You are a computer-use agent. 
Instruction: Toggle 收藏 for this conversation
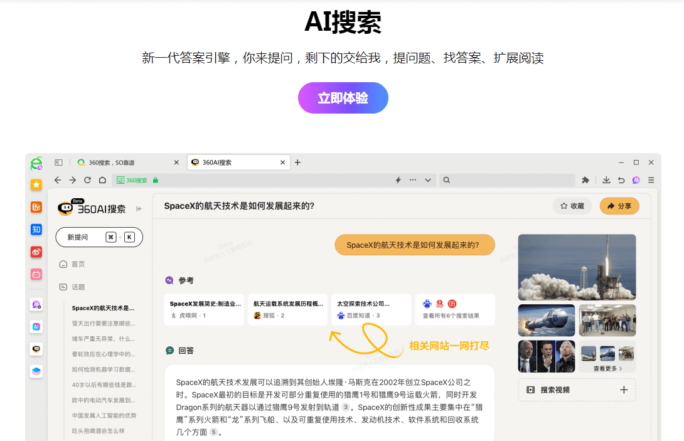(572, 206)
